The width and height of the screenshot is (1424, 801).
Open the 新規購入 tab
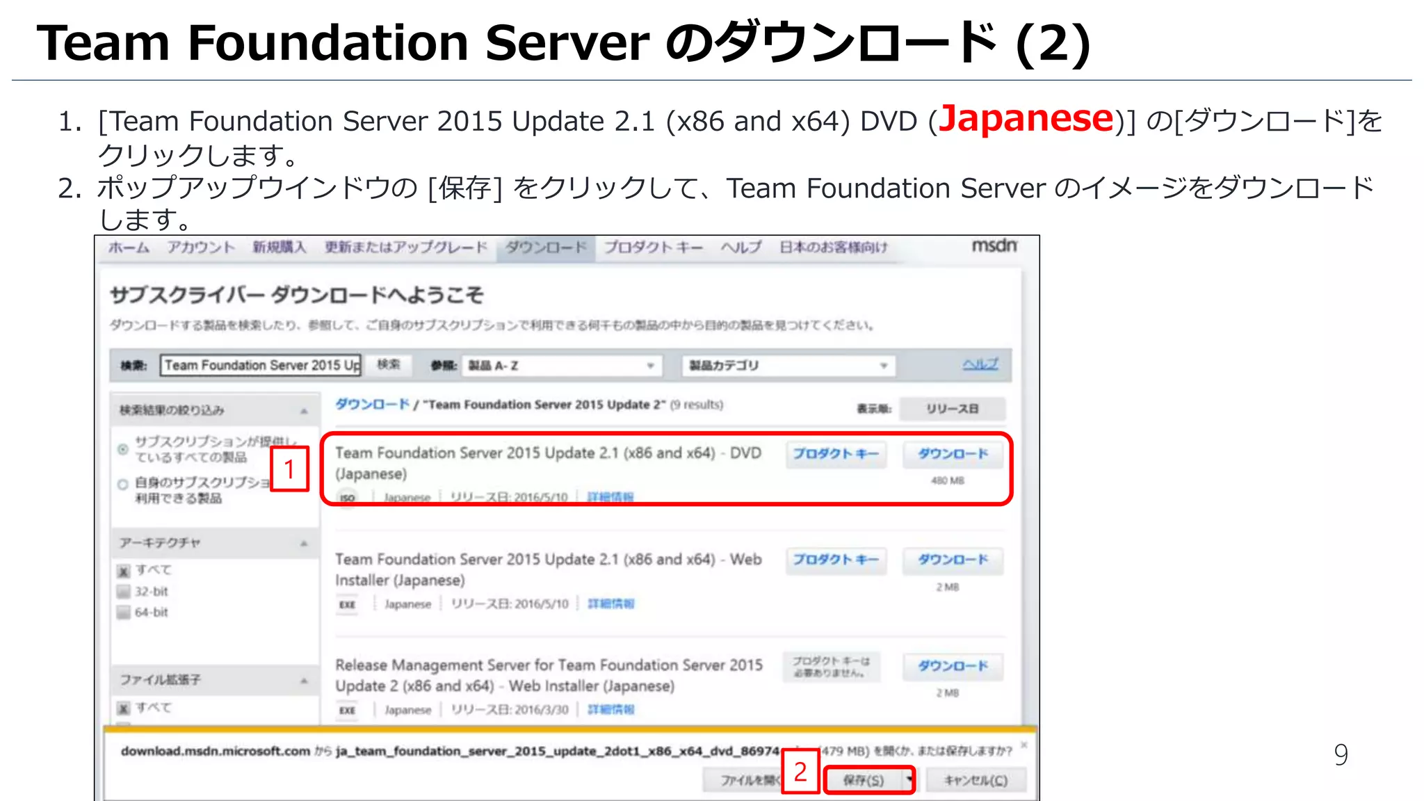coord(279,248)
